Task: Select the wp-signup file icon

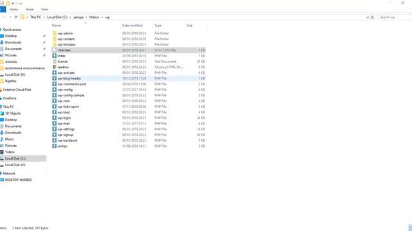Action: click(x=54, y=135)
